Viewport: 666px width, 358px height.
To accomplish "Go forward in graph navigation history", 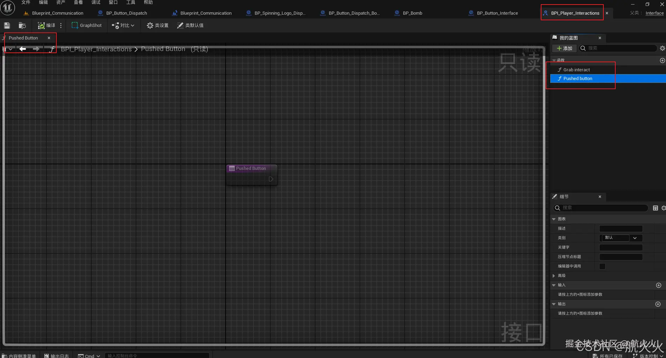I will (x=36, y=49).
